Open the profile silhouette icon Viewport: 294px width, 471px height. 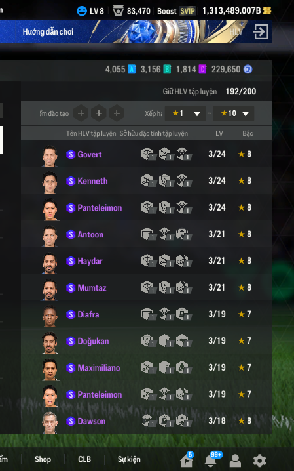(235, 461)
